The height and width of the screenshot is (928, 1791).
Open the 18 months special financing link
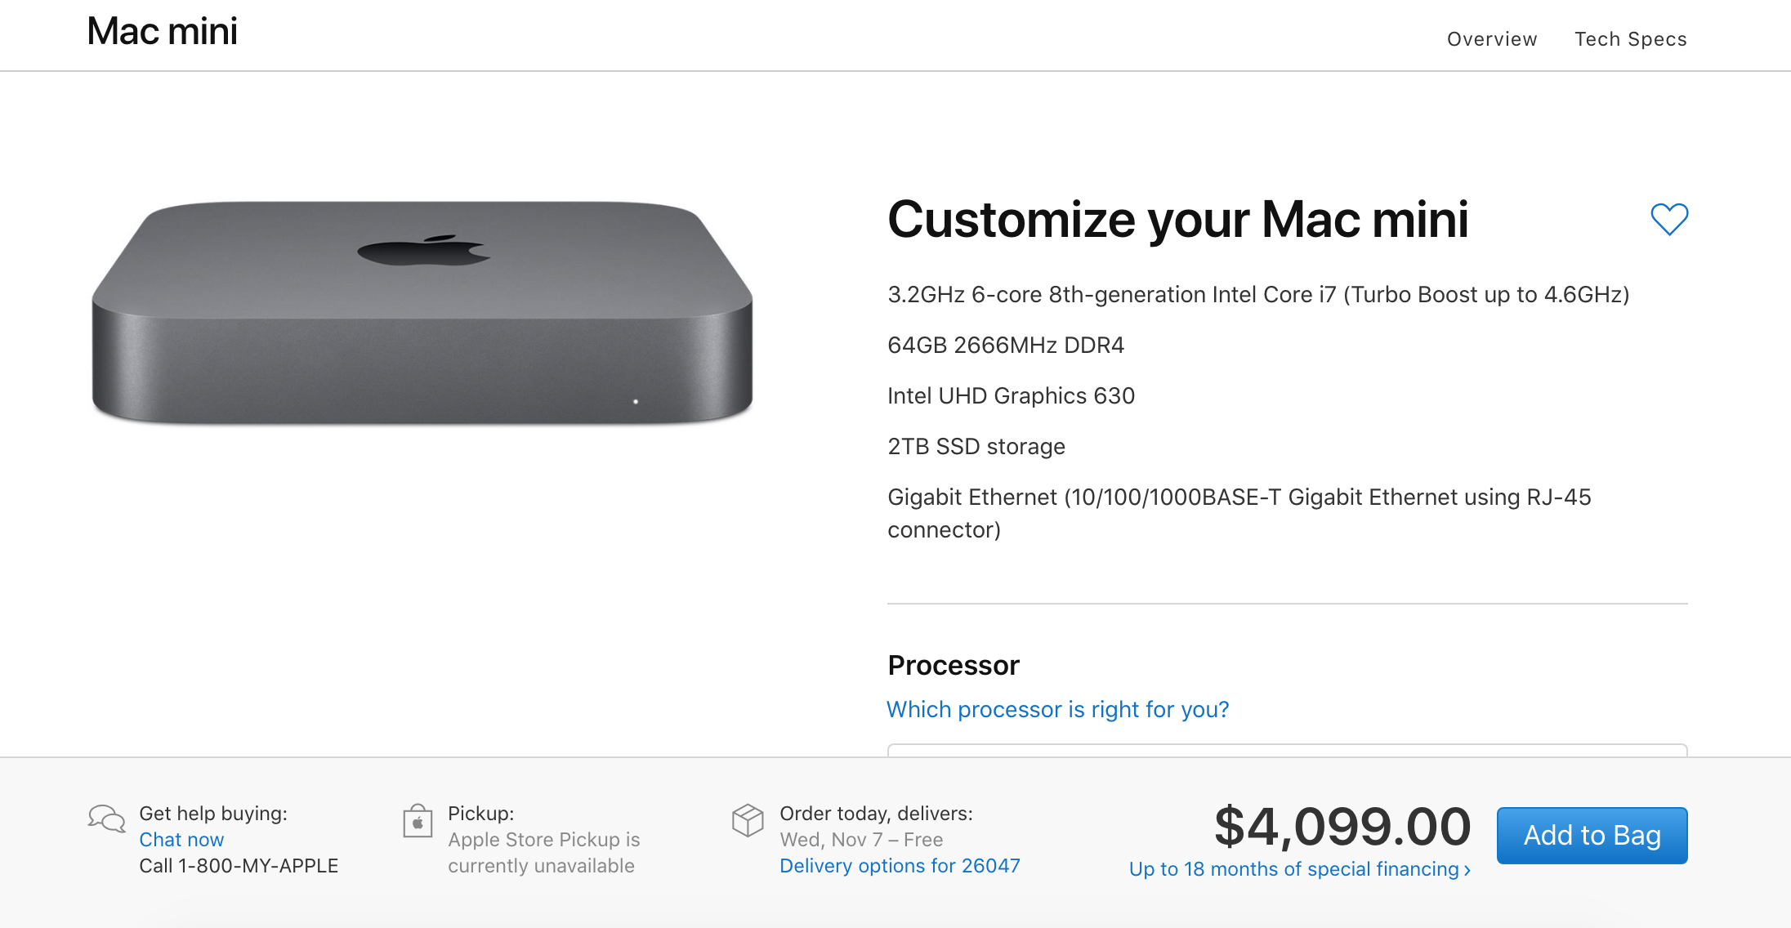pyautogui.click(x=1293, y=869)
